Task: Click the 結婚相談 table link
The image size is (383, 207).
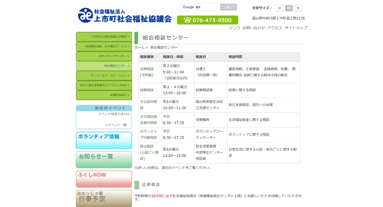Action: pos(147,90)
